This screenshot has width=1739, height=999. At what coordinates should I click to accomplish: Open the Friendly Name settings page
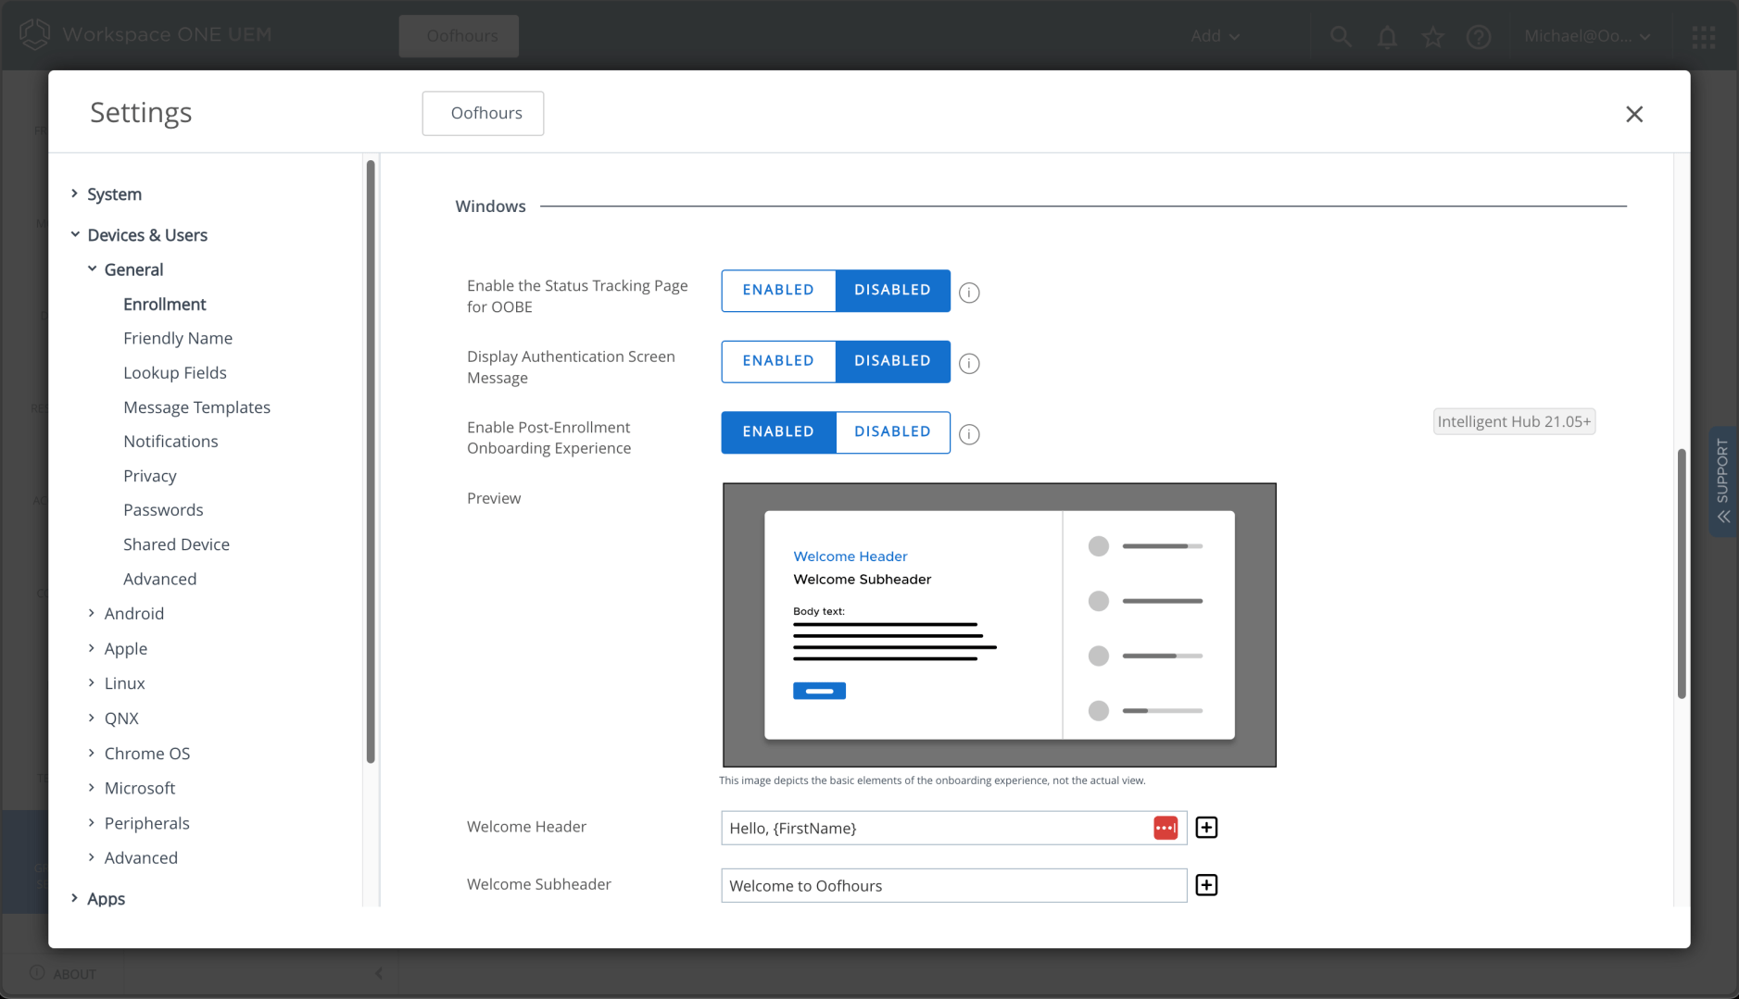[178, 338]
